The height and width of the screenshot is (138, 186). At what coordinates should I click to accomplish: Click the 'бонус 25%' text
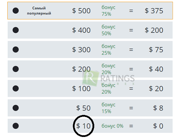(109, 50)
